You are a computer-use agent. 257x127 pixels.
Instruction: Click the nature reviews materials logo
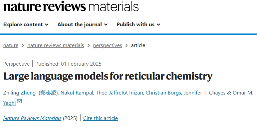tap(71, 6)
